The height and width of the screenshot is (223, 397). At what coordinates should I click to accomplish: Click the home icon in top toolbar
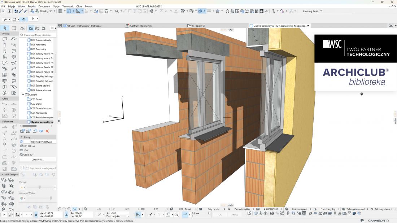(x=3, y=11)
